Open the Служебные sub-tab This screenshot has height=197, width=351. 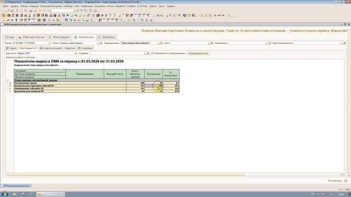click(x=85, y=48)
